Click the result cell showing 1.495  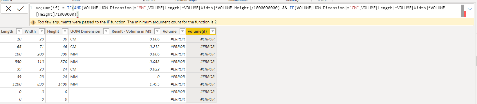click(135, 84)
